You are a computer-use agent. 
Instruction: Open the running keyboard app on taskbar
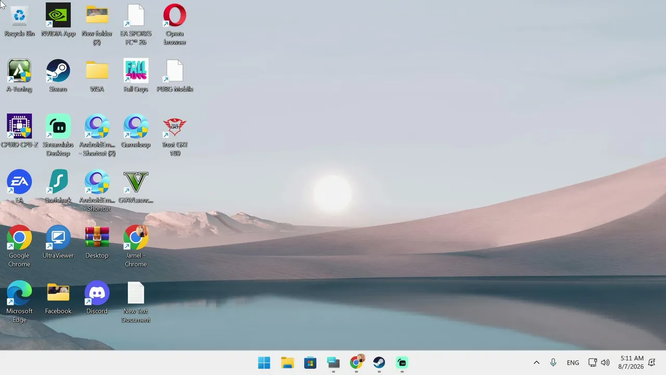(334, 362)
